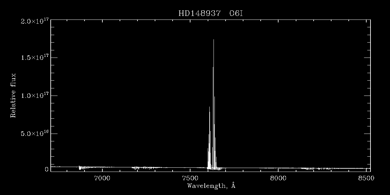Click the 8500 x-axis tick label

[366, 178]
